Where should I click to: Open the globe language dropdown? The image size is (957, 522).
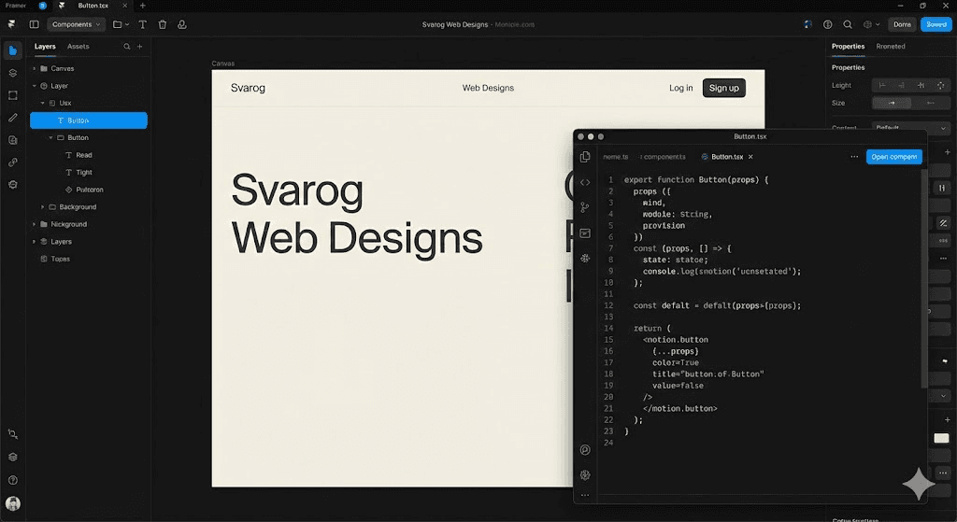pos(871,24)
